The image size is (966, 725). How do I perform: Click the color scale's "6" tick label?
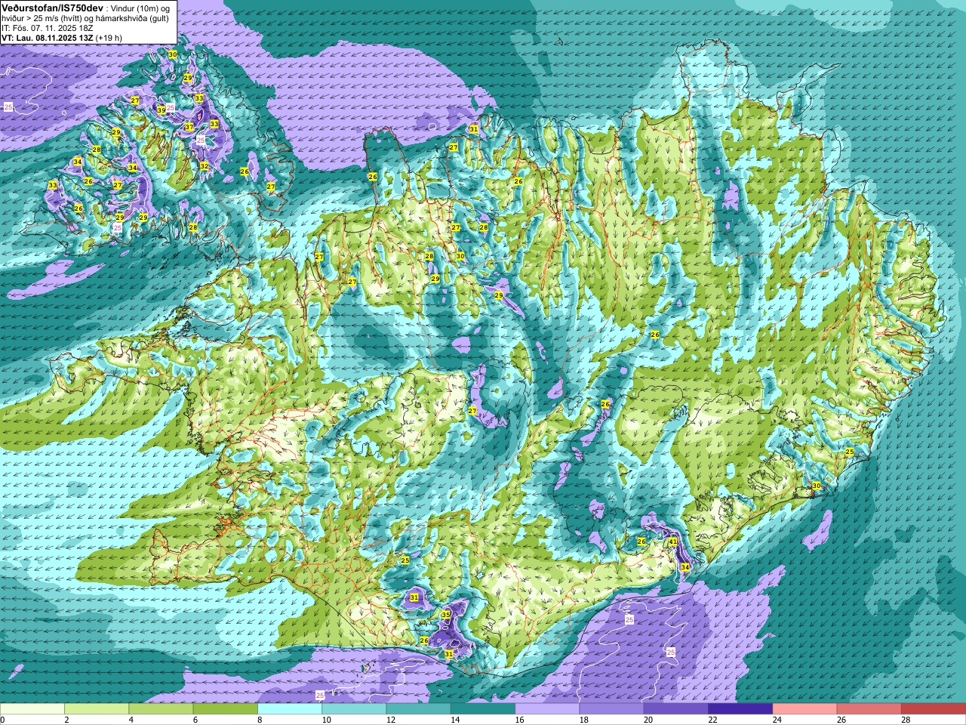[194, 720]
